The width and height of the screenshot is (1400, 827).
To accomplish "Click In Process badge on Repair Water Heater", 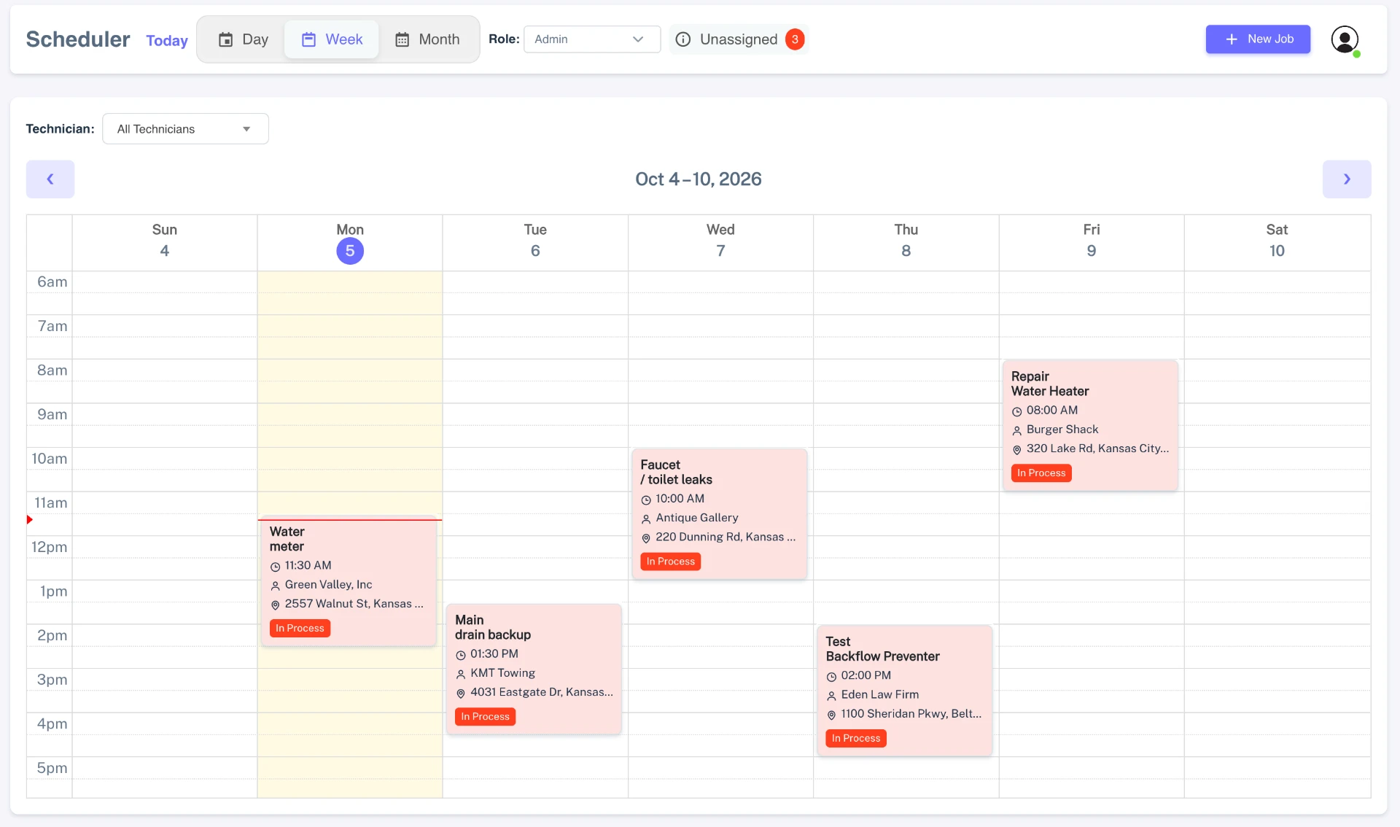I will tap(1041, 473).
